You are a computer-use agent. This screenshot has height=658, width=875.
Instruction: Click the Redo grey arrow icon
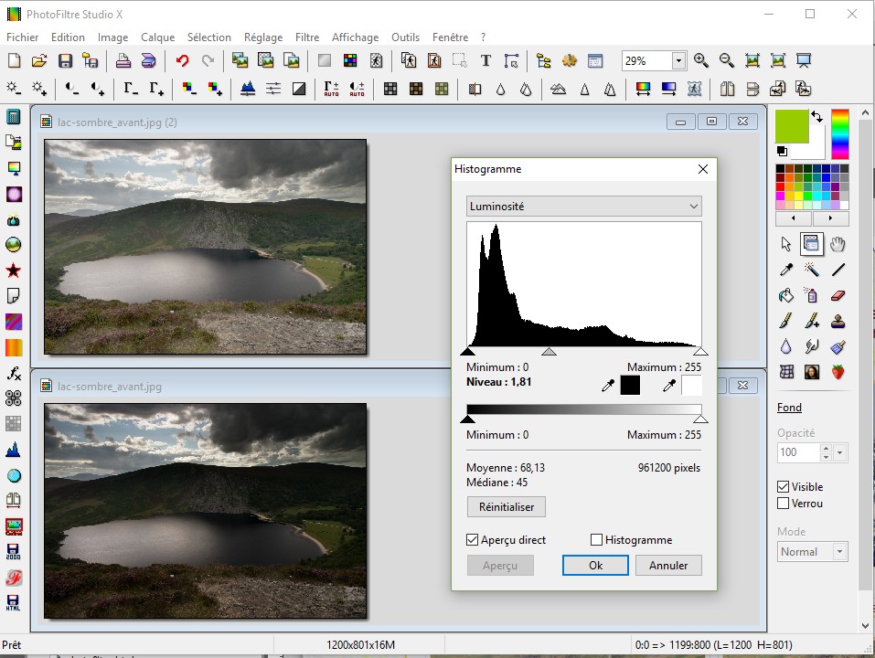point(208,61)
